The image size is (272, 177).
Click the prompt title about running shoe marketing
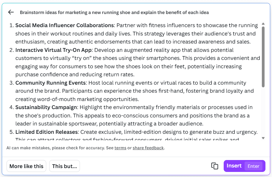(x=114, y=13)
